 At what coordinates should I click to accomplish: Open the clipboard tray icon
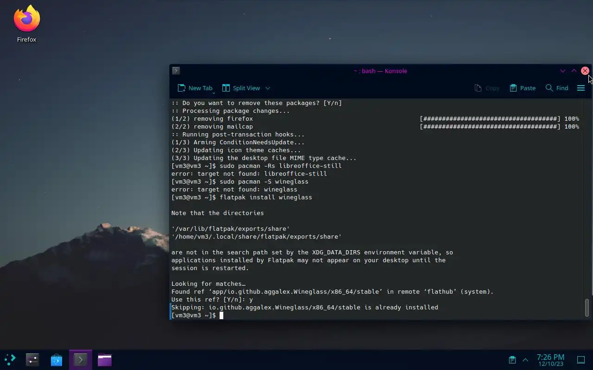point(512,360)
